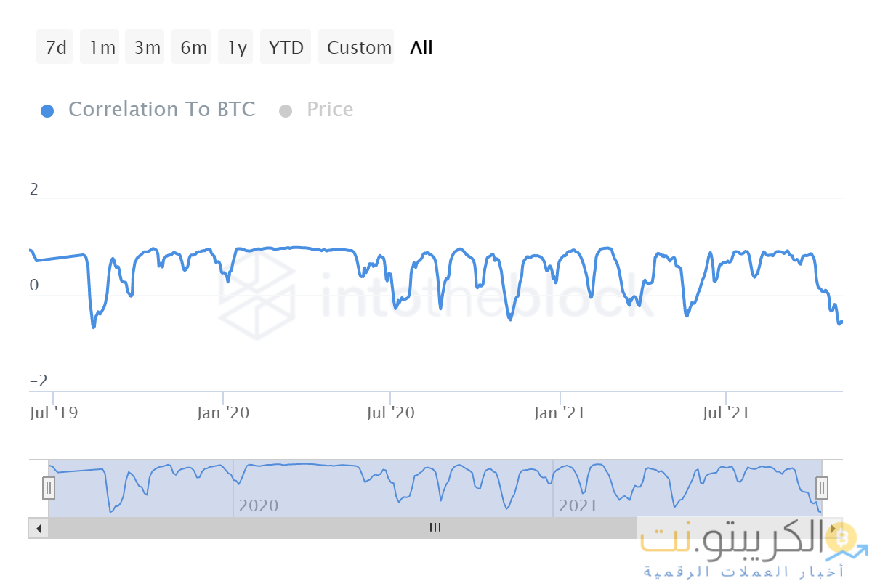872x581 pixels.
Task: Click the left navigator range handle
Action: pos(49,488)
